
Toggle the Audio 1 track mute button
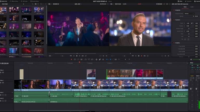coord(5,95)
